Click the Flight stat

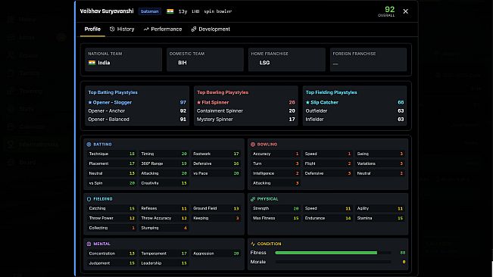point(328,163)
